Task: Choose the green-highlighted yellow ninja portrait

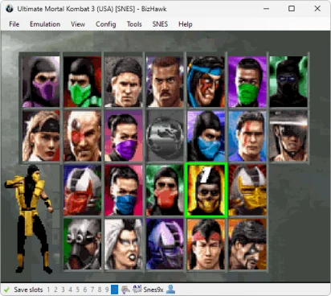Action: 206,190
